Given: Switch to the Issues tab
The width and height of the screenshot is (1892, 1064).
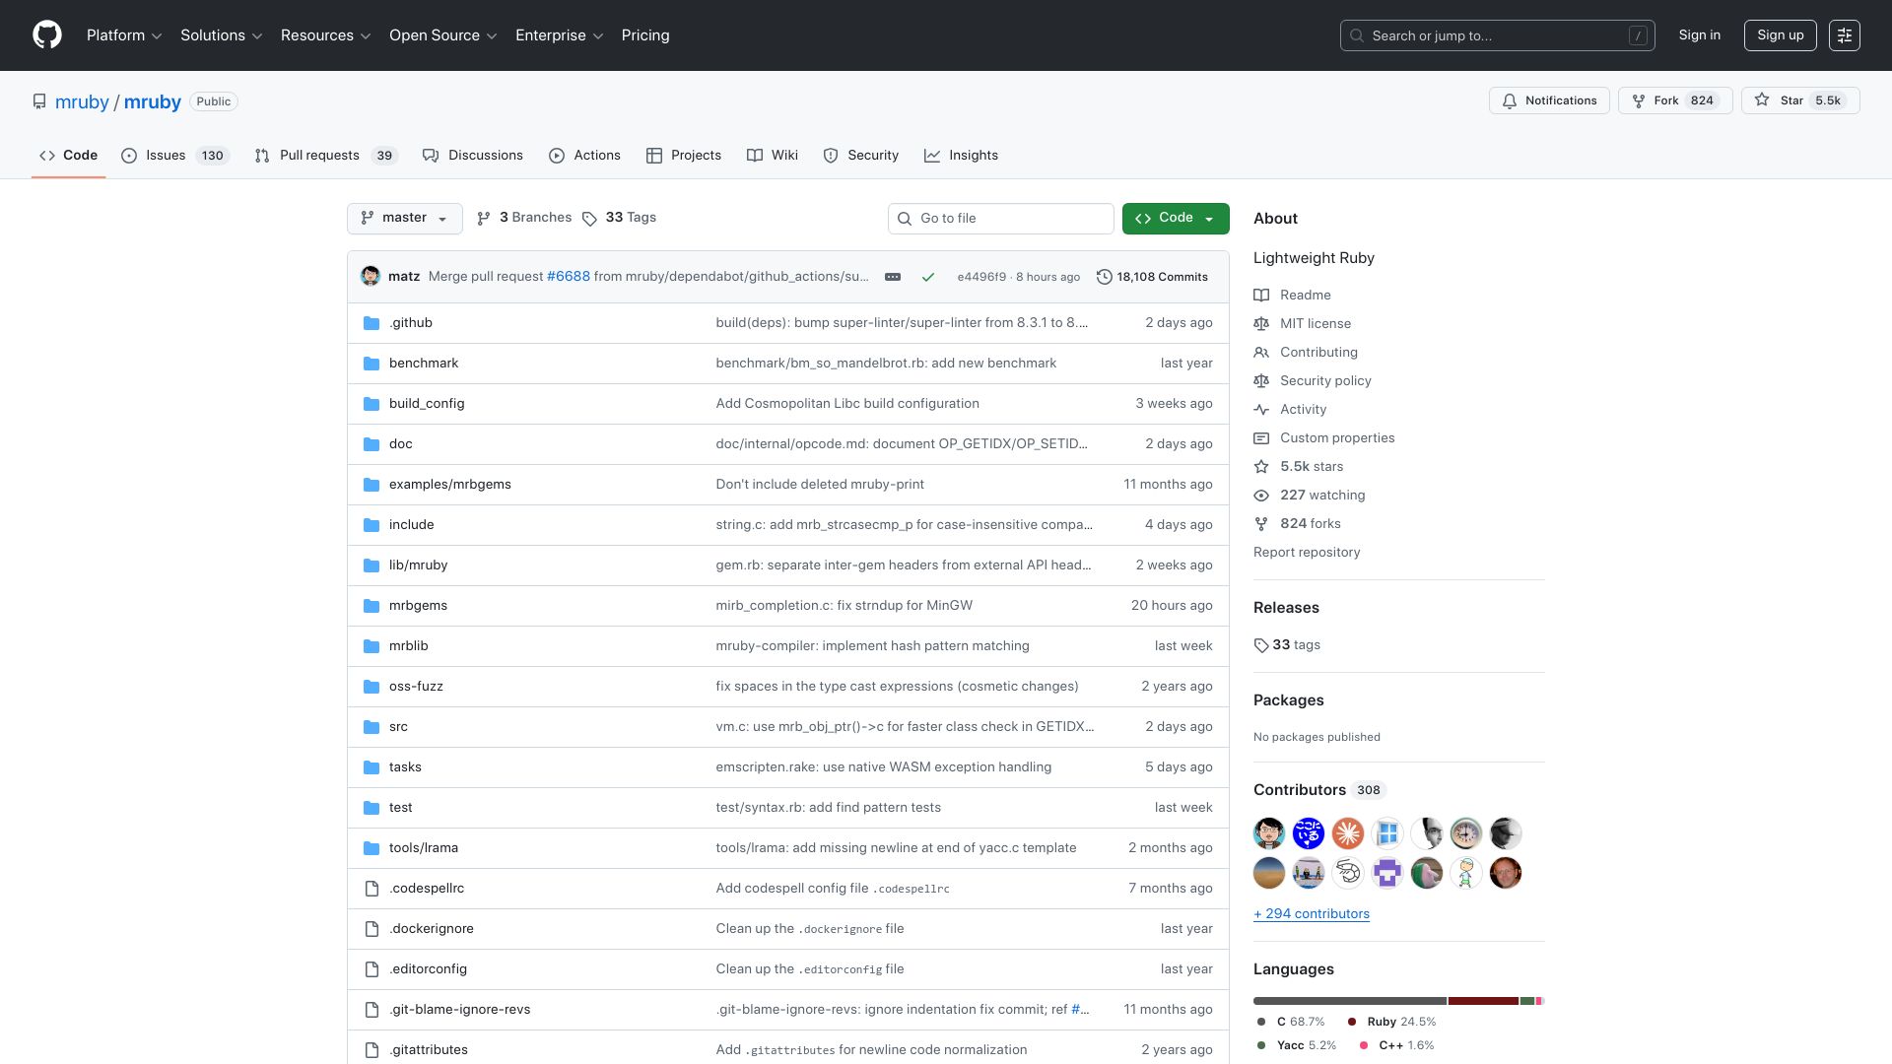Looking at the screenshot, I should [x=174, y=156].
